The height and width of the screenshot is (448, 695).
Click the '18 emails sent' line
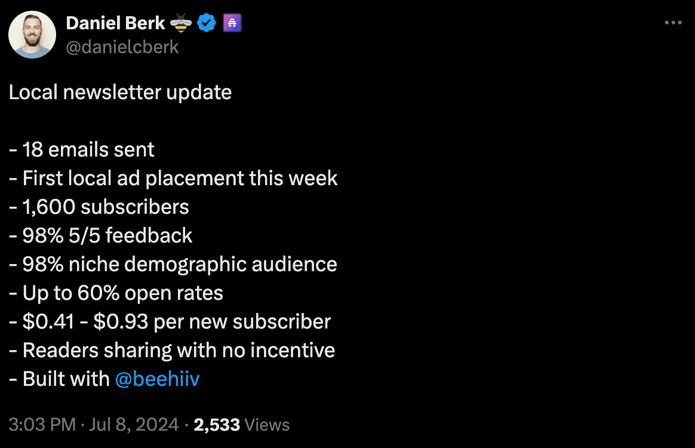(x=82, y=149)
